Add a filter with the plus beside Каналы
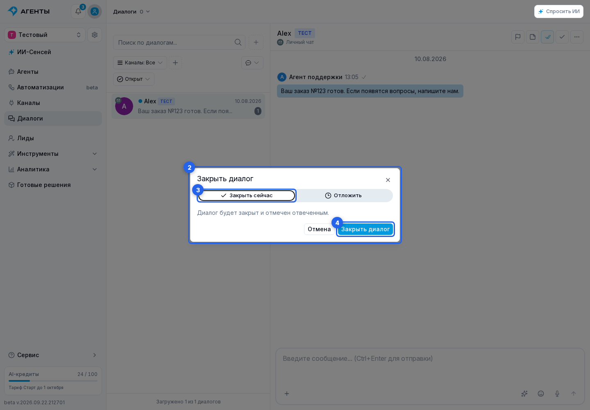Image resolution: width=590 pixels, height=410 pixels. click(x=175, y=63)
